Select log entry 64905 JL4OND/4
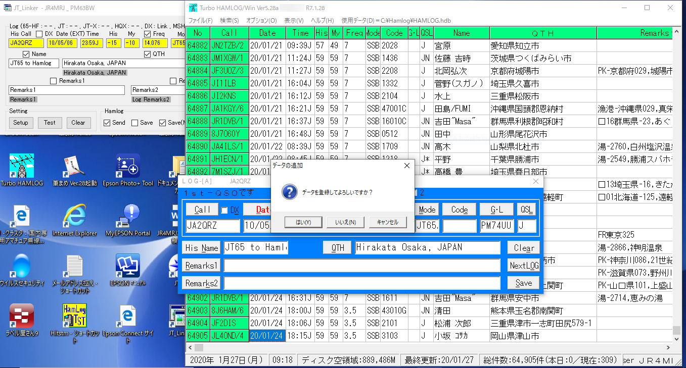 tap(430, 336)
